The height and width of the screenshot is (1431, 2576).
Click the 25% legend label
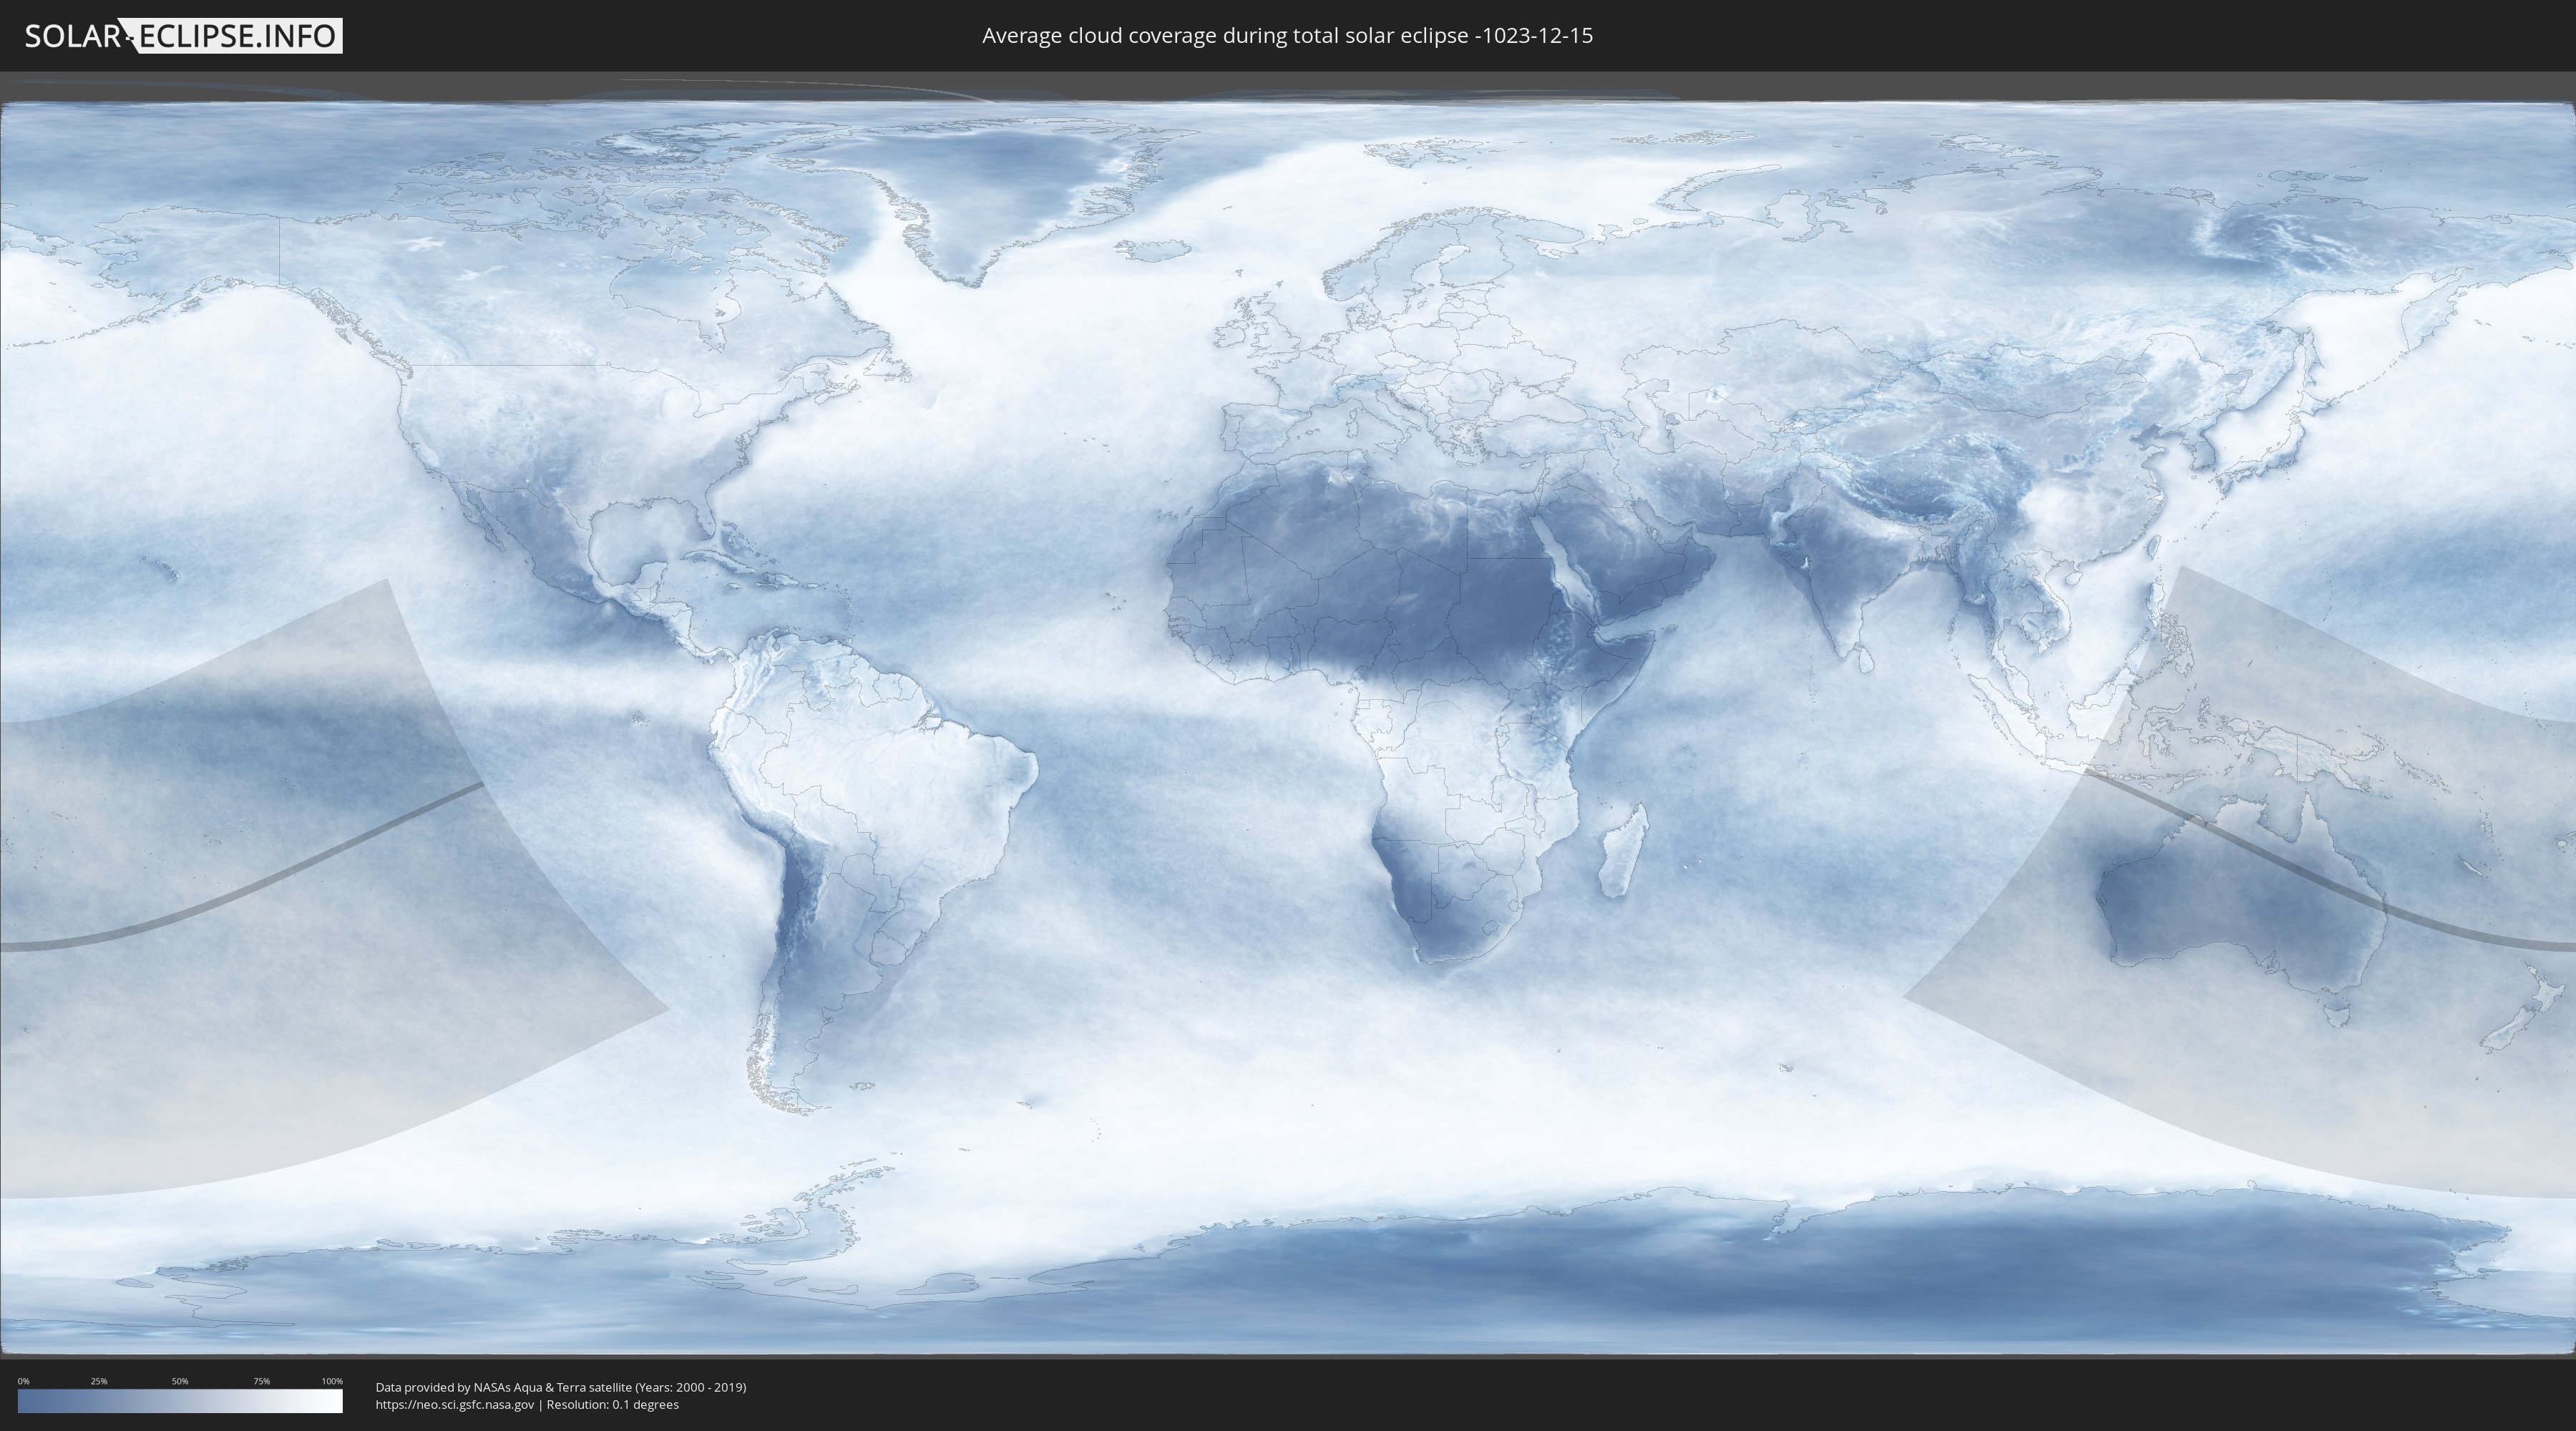coord(99,1381)
